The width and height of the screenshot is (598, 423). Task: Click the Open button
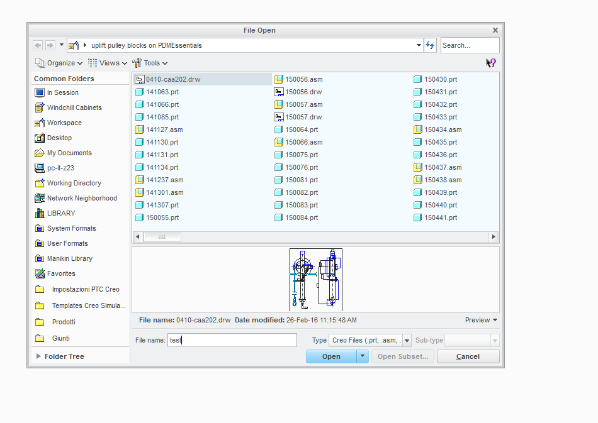point(331,356)
